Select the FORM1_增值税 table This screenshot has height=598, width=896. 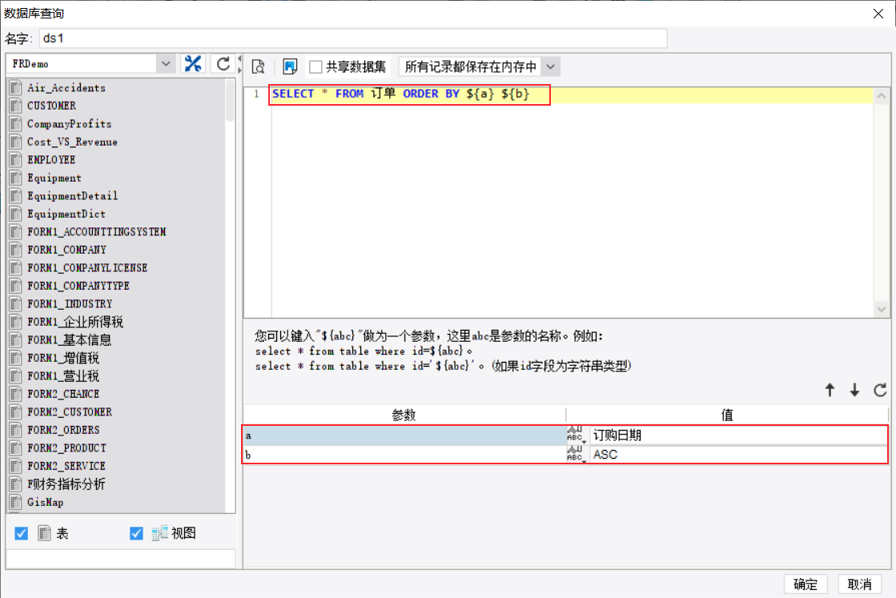point(63,358)
